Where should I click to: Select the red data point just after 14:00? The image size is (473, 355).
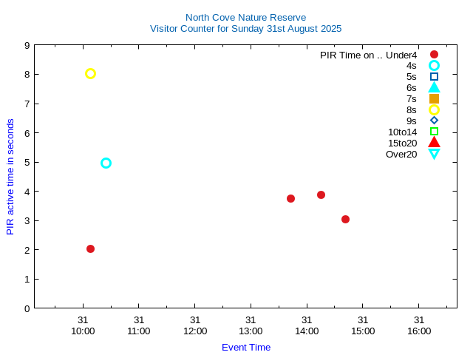321,195
